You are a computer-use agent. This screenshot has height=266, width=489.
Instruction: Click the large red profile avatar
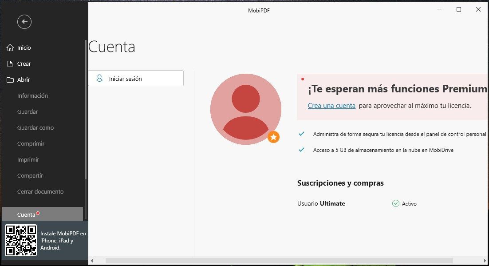coord(246,109)
